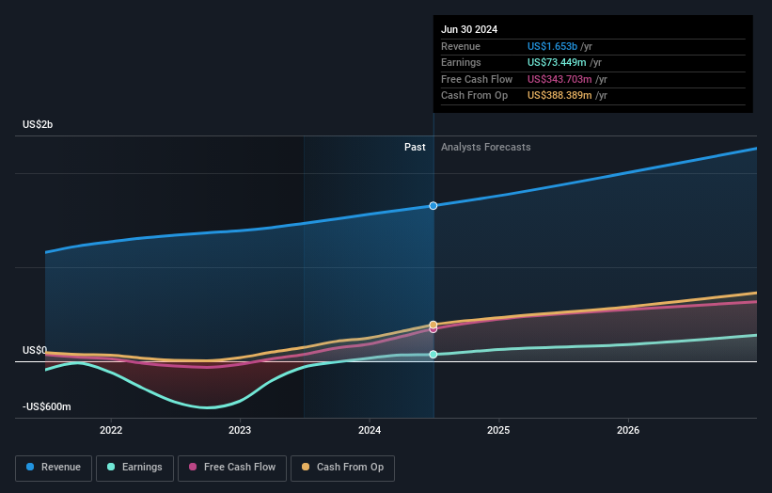Screen dimensions: 772x493
Task: Select the Free Cash Flow data point marker
Action: coord(433,329)
